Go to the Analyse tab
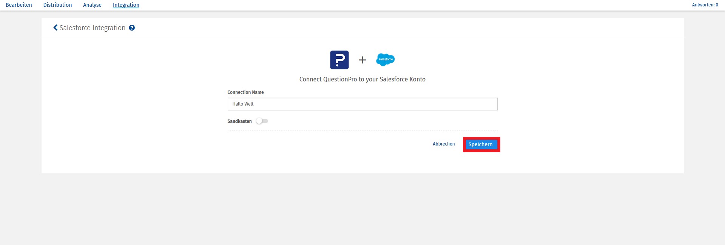 point(92,5)
